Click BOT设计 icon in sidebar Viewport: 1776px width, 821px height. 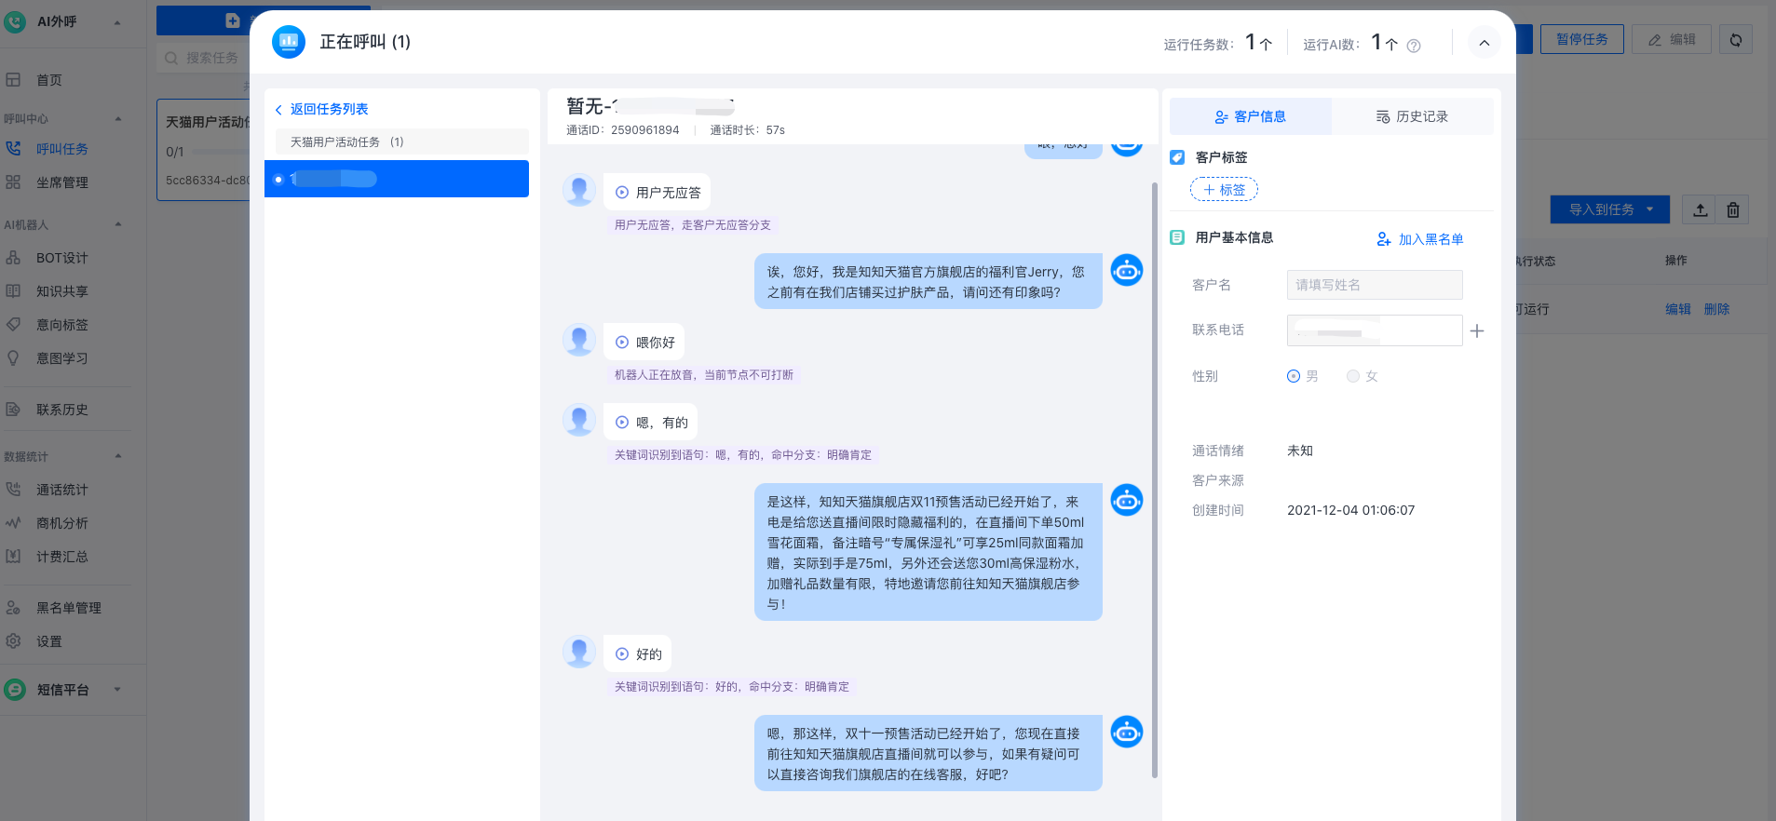coord(13,257)
